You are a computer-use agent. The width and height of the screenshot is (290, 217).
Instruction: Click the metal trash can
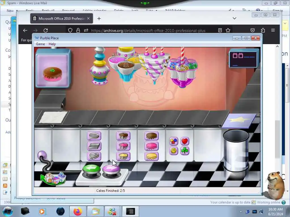(x=236, y=151)
